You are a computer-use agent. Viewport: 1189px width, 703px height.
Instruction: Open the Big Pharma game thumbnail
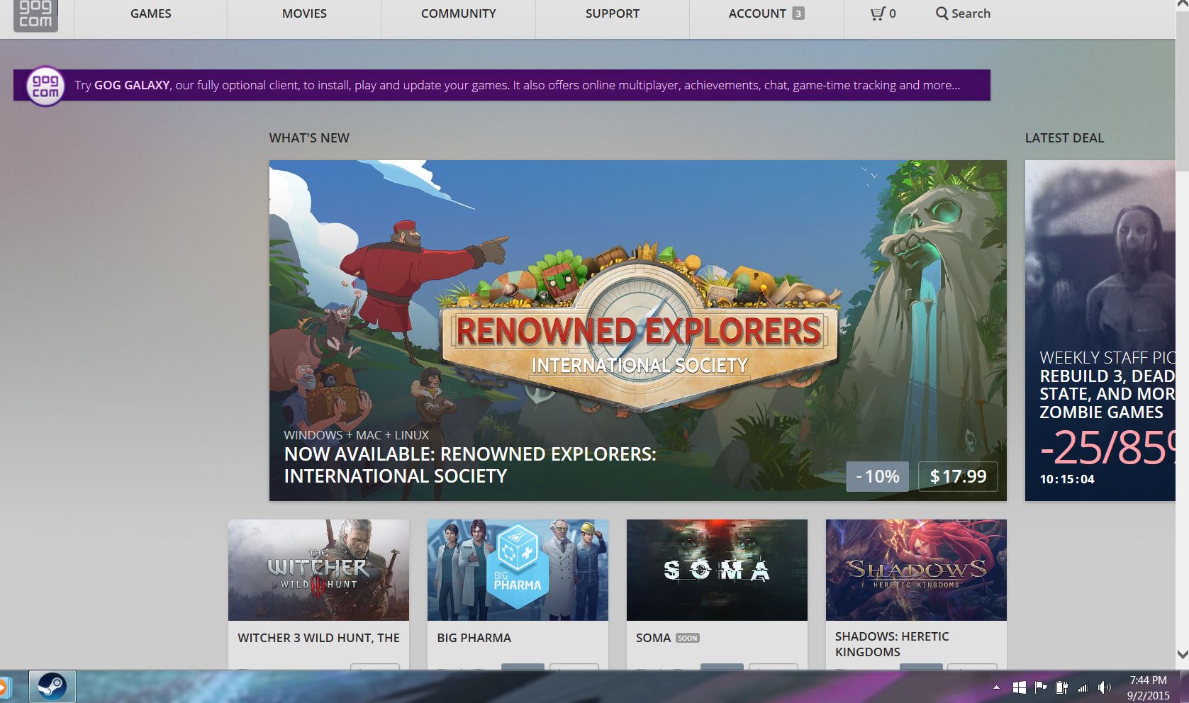518,570
